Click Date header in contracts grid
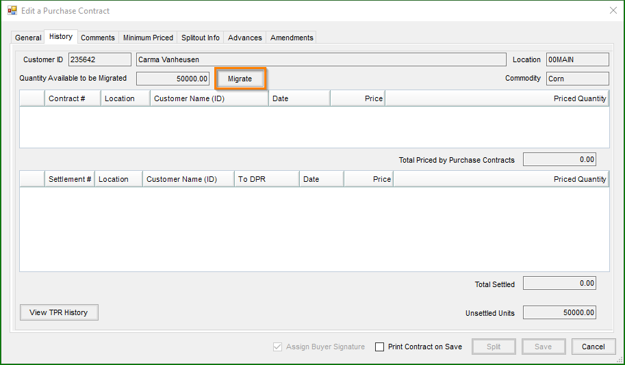Image resolution: width=625 pixels, height=365 pixels. [x=299, y=98]
